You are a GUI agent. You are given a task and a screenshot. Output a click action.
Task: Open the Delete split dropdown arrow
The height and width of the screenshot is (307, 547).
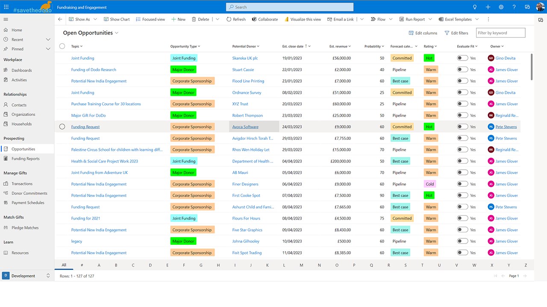pyautogui.click(x=218, y=19)
